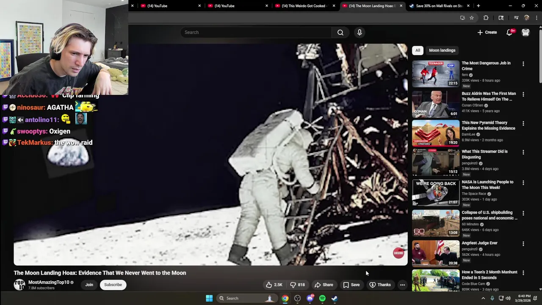Screen dimensions: 542x305
Task: Open options menu for Collapse of U.S. shipbuilding video
Action: click(x=523, y=213)
